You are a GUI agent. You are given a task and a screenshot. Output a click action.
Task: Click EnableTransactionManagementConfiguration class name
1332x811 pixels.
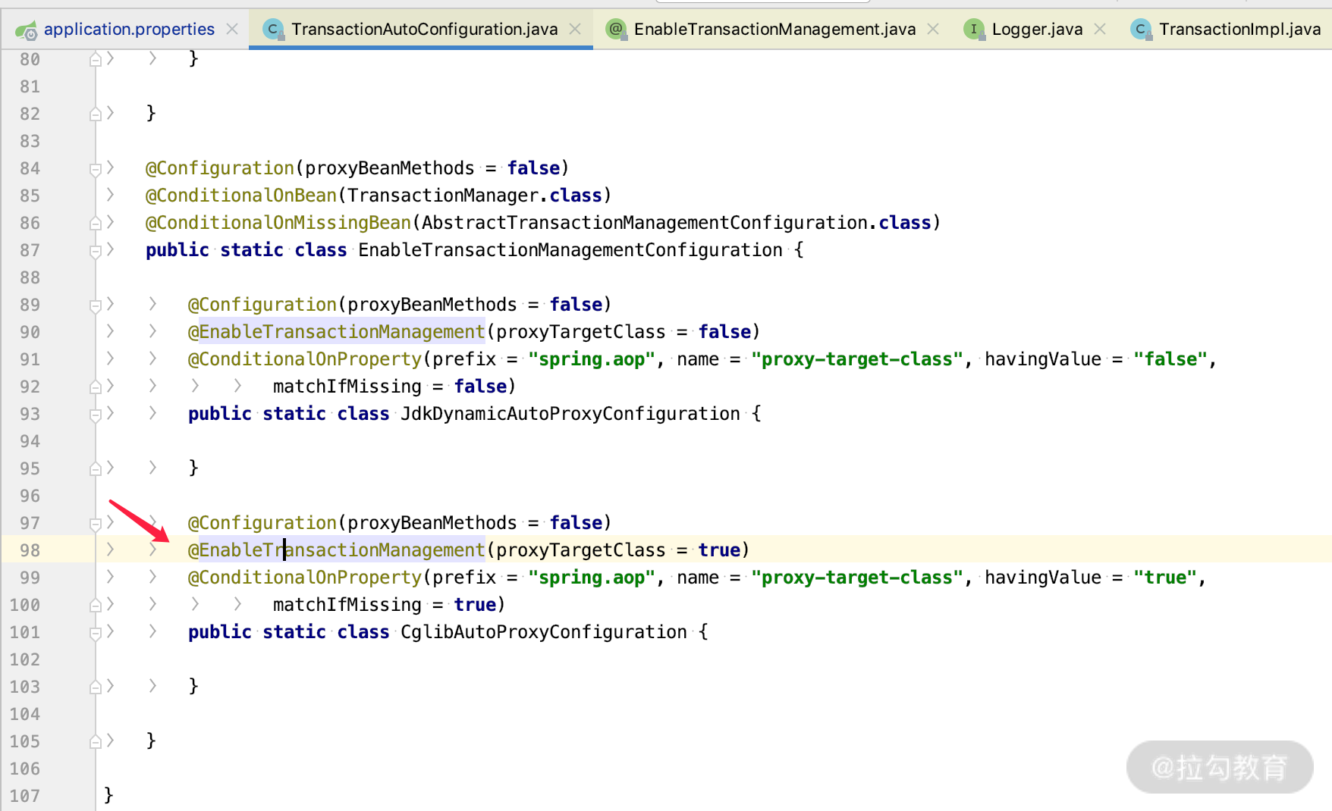[570, 250]
